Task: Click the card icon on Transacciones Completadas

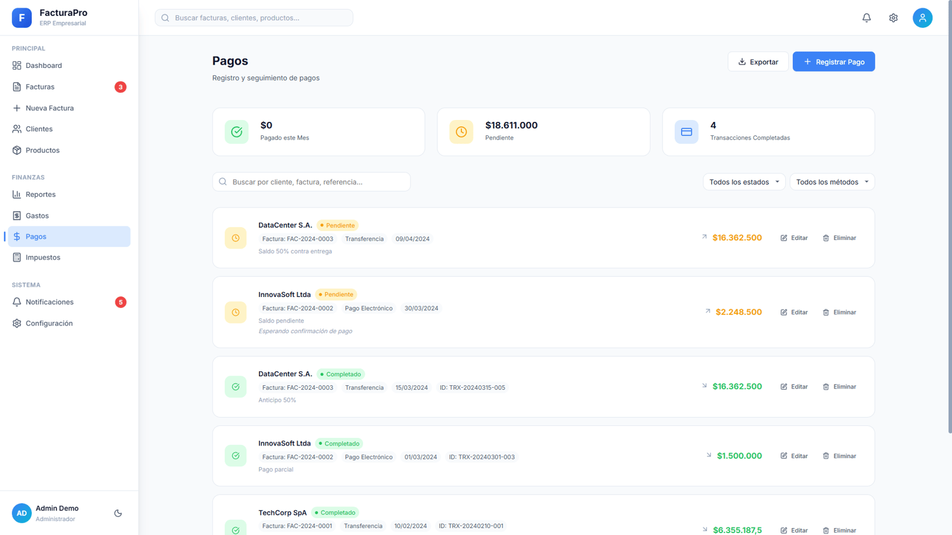Action: coord(686,132)
